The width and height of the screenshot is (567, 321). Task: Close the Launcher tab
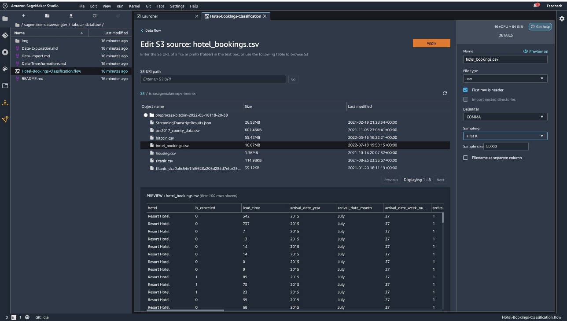(x=196, y=16)
